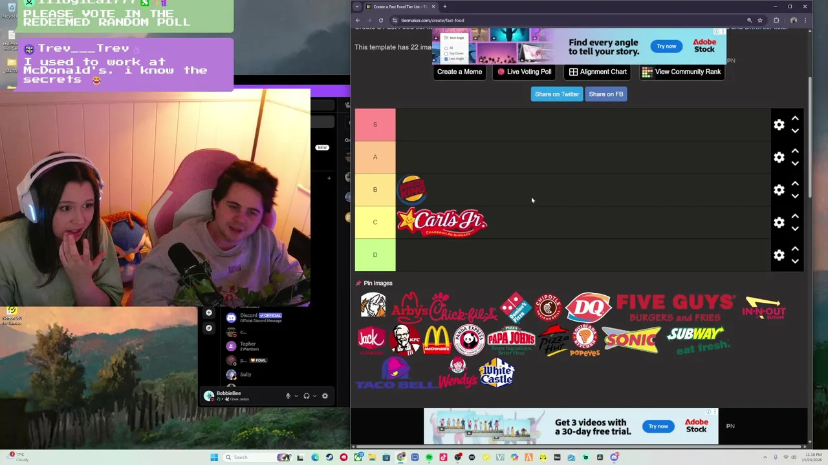Open settings gear for C tier row
Image resolution: width=828 pixels, height=465 pixels.
pos(779,223)
